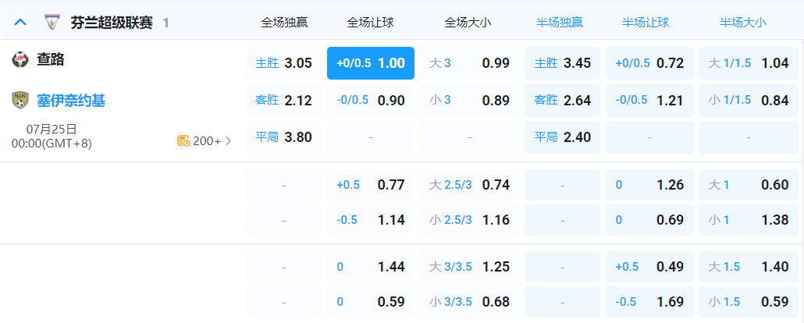Screen dimensions: 804x323
Task: Select handicap -0.5 at 1.14
Action: [371, 220]
